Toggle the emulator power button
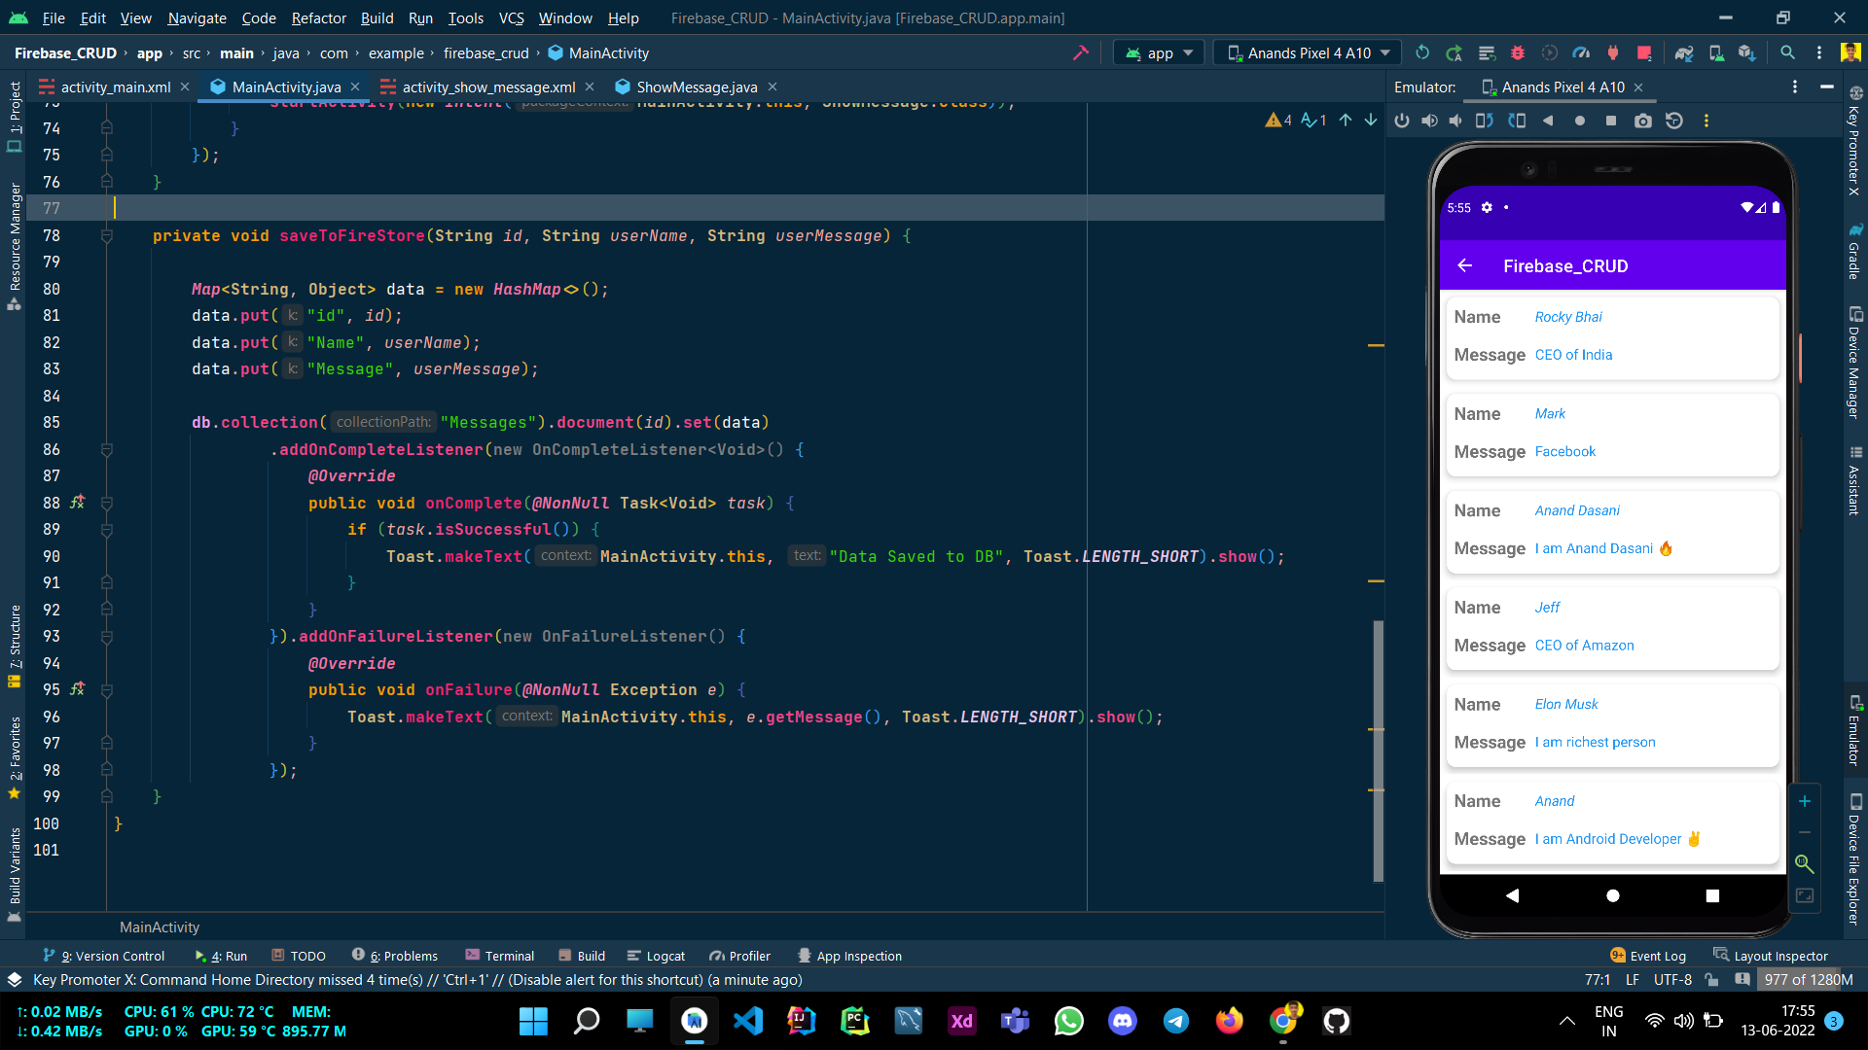This screenshot has height=1050, width=1868. pyautogui.click(x=1402, y=121)
